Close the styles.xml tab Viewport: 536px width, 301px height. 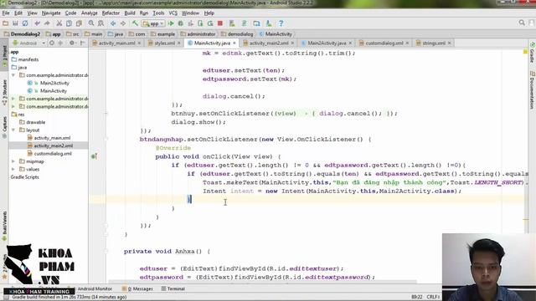(x=178, y=43)
